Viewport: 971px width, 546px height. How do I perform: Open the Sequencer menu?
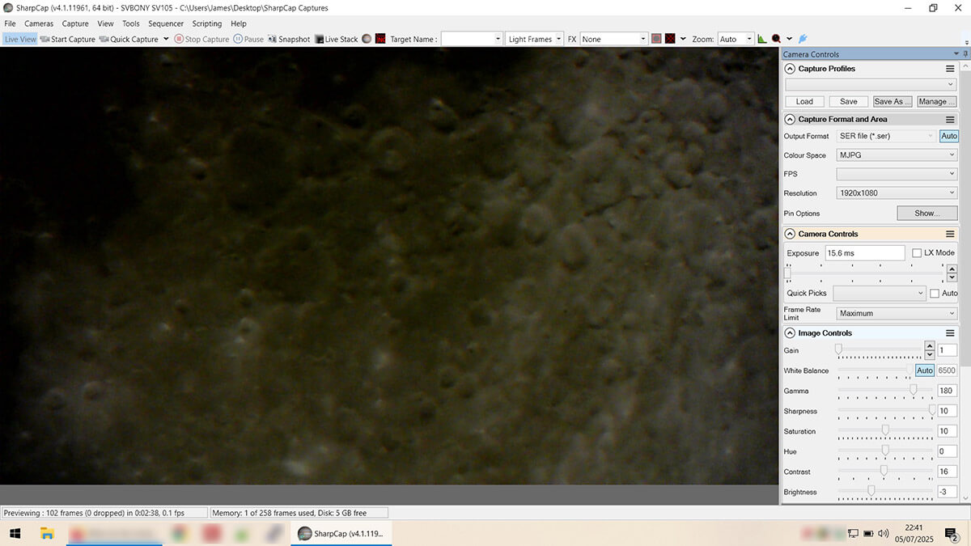(166, 23)
